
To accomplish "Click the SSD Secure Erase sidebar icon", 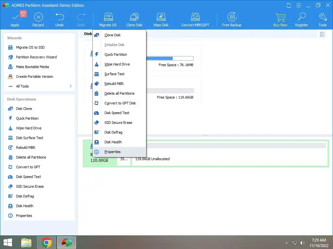I will point(10,186).
